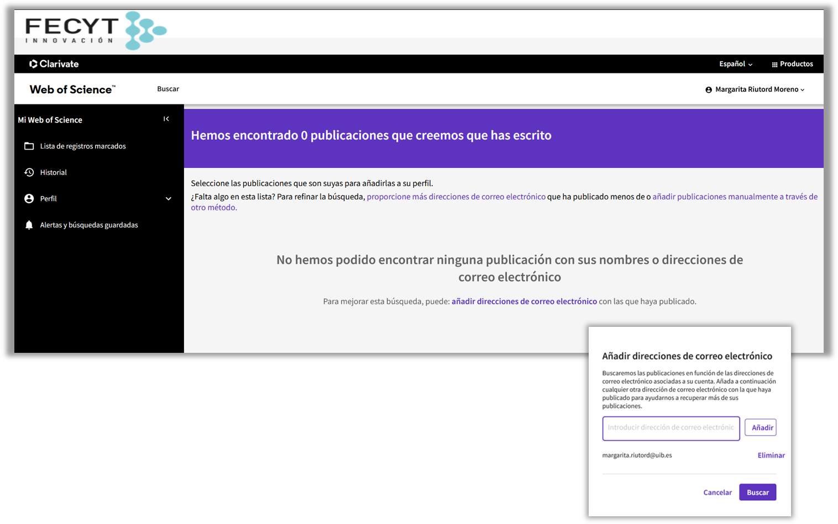This screenshot has width=838, height=524.
Task: Collapse the Mi Web of Science sidebar
Action: click(166, 119)
